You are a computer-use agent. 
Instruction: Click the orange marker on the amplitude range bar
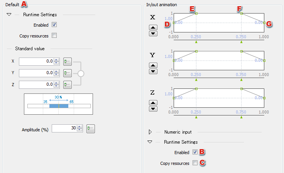coord(59,106)
